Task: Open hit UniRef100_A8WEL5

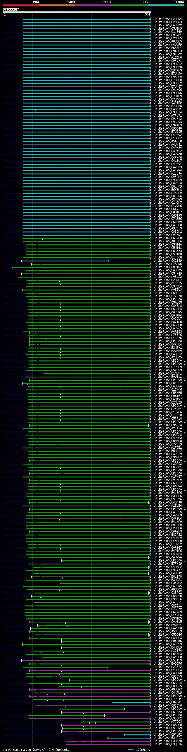Action: (x=168, y=42)
